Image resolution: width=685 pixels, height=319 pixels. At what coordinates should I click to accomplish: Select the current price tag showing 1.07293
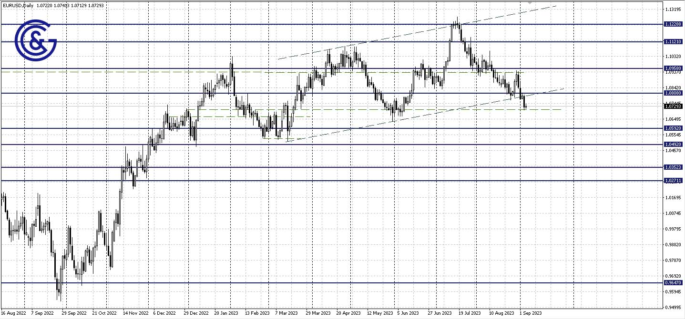coord(674,106)
